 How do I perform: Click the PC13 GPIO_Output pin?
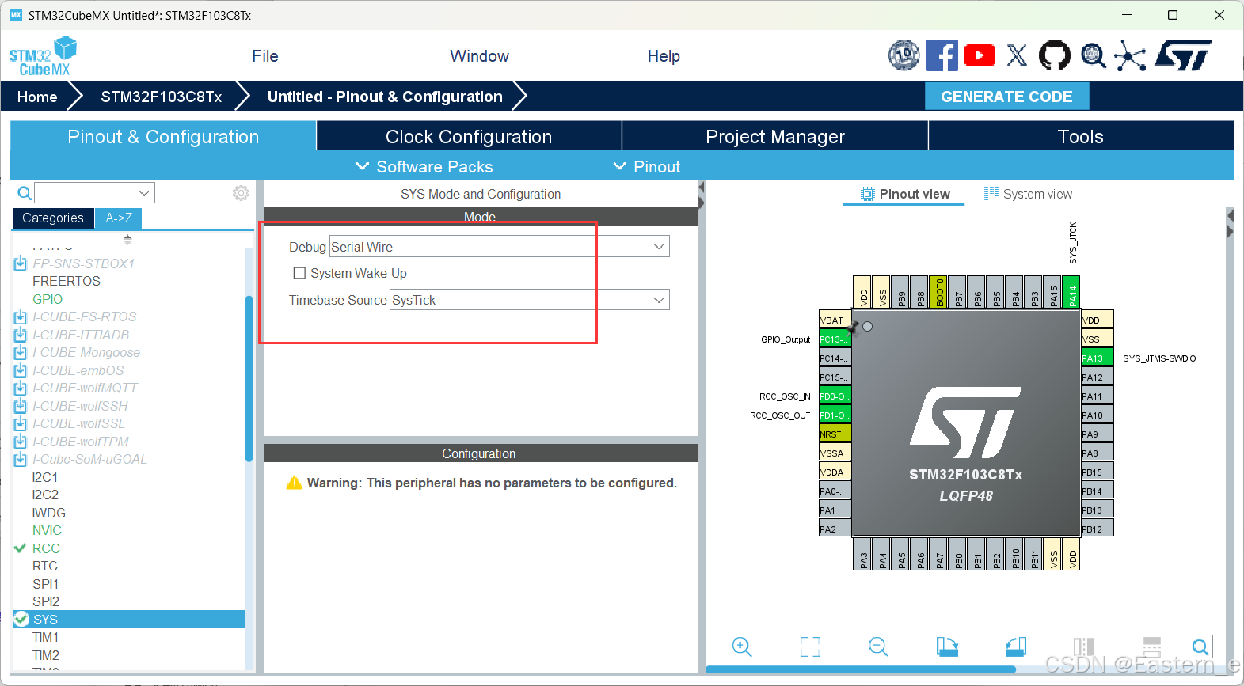[x=835, y=339]
